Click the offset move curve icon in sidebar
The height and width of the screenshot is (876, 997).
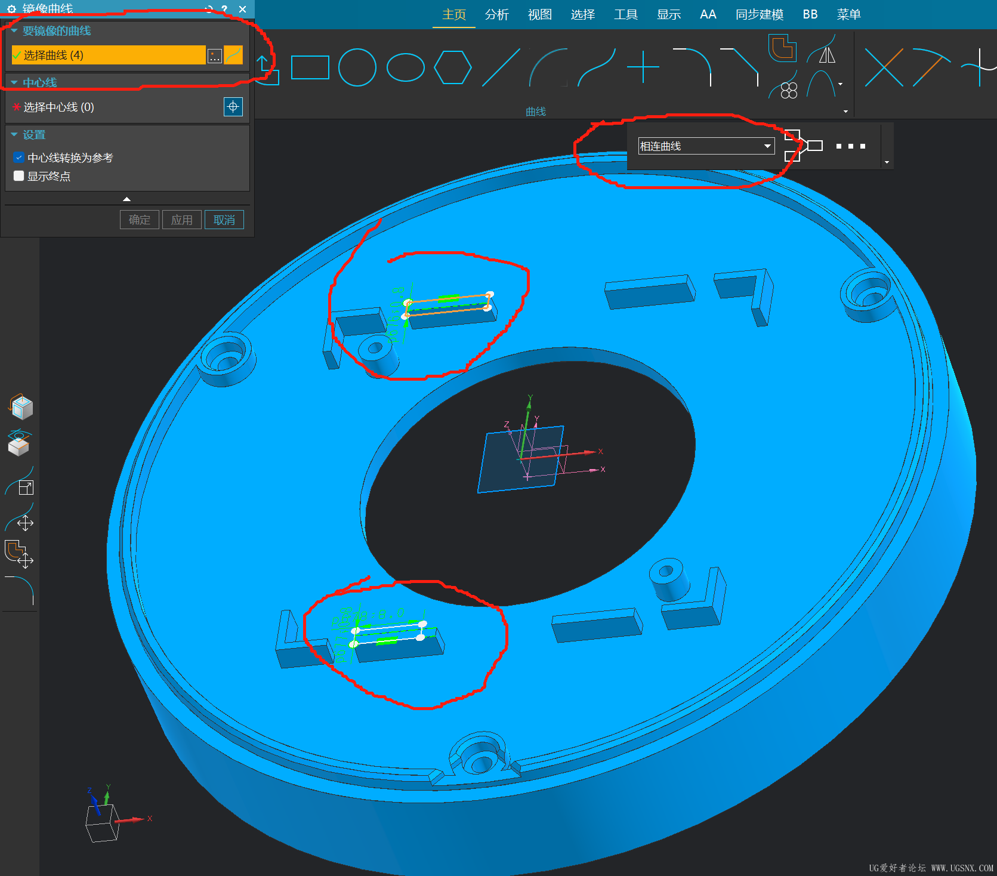19,554
